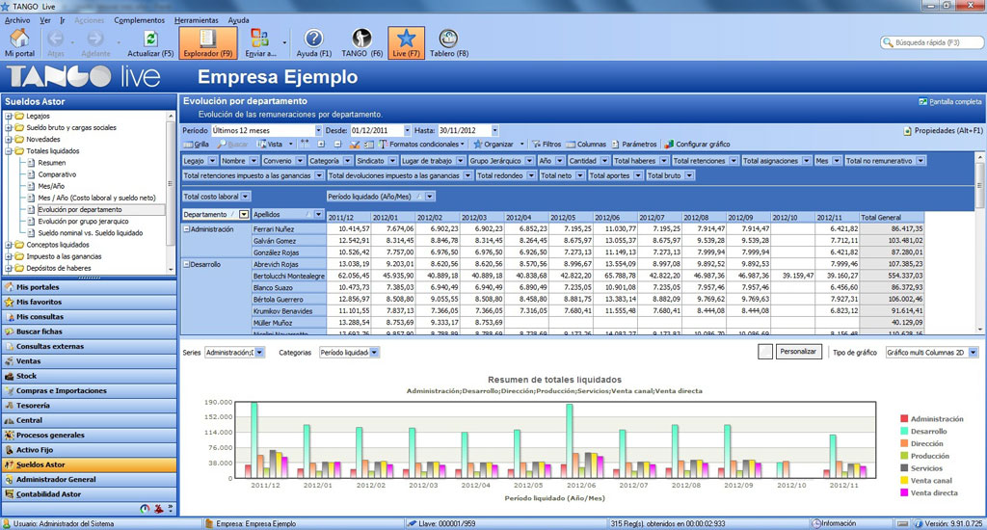987x530 pixels.
Task: Click the Administración legend color swatch
Action: tap(904, 418)
